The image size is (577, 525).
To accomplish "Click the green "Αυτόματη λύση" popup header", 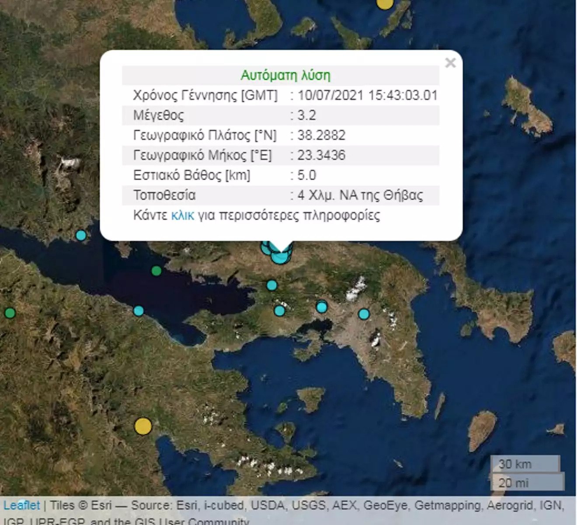I will pos(285,75).
